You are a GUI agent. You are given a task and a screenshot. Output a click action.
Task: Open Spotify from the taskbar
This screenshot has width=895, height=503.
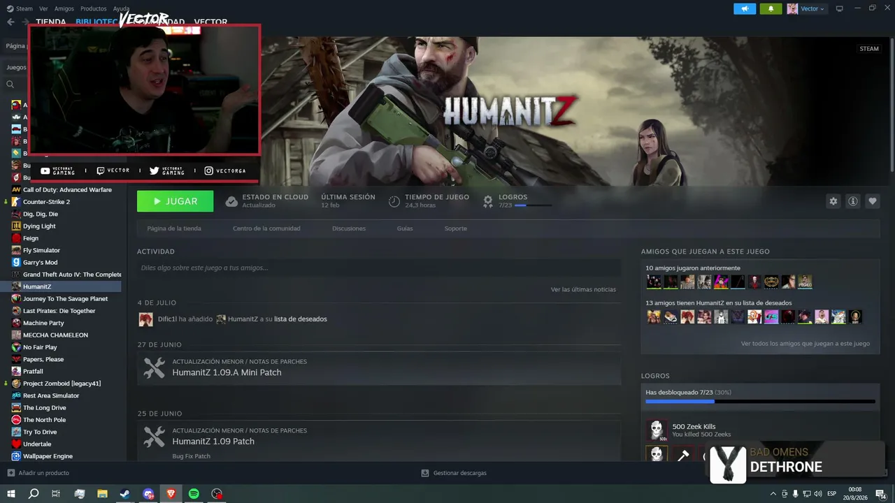(x=194, y=494)
